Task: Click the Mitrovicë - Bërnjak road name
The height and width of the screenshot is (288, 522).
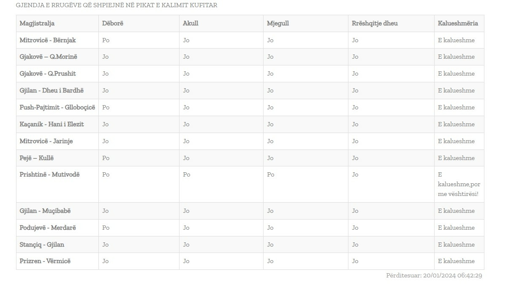Action: click(x=48, y=41)
